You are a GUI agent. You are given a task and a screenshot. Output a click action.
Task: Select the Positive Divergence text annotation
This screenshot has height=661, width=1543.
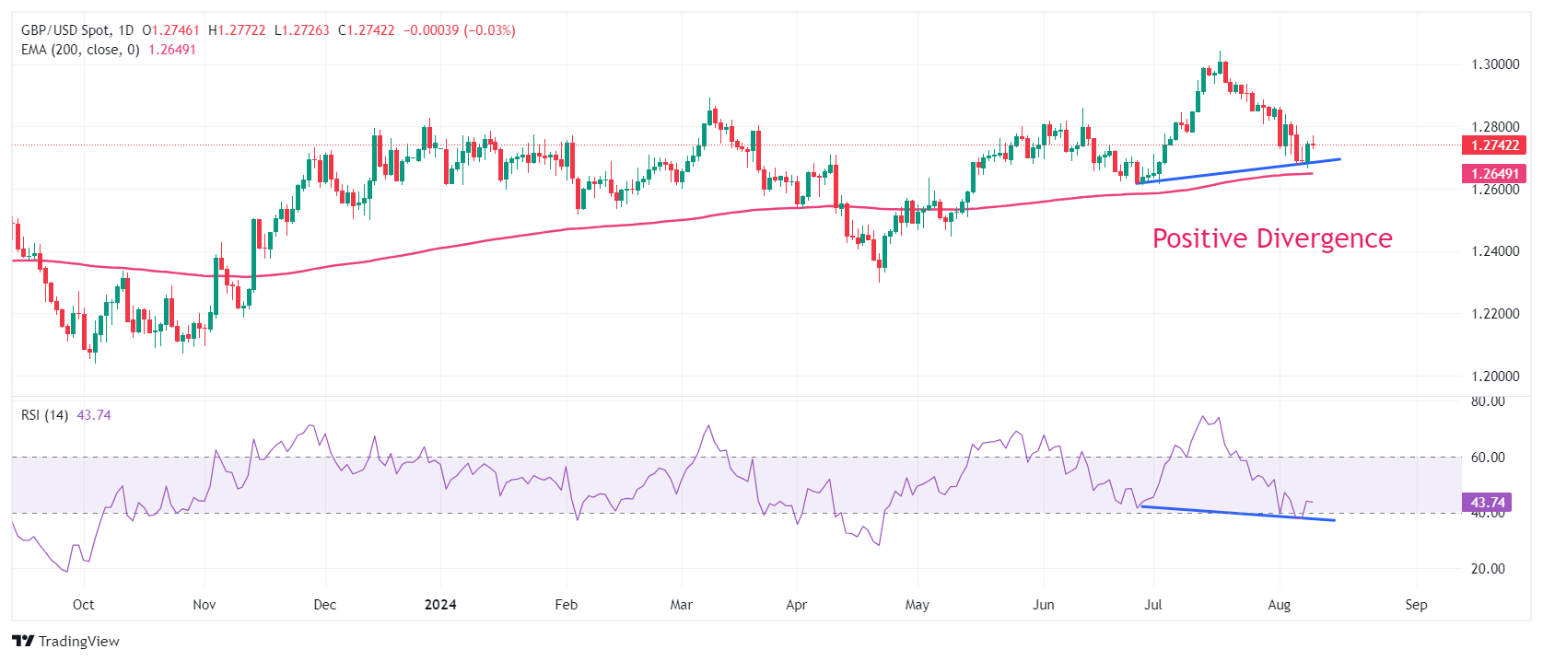[x=1272, y=238]
